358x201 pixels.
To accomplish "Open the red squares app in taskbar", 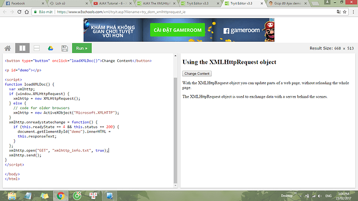I will pos(93,196).
